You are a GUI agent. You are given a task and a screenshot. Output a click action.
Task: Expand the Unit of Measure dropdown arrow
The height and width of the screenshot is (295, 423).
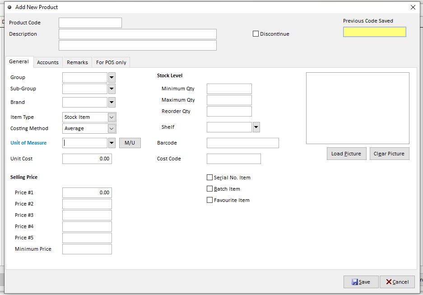(112, 143)
